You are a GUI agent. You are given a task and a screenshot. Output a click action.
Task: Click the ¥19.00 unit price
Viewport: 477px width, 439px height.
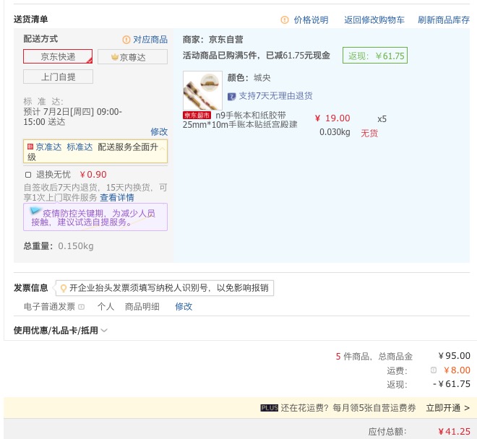332,118
